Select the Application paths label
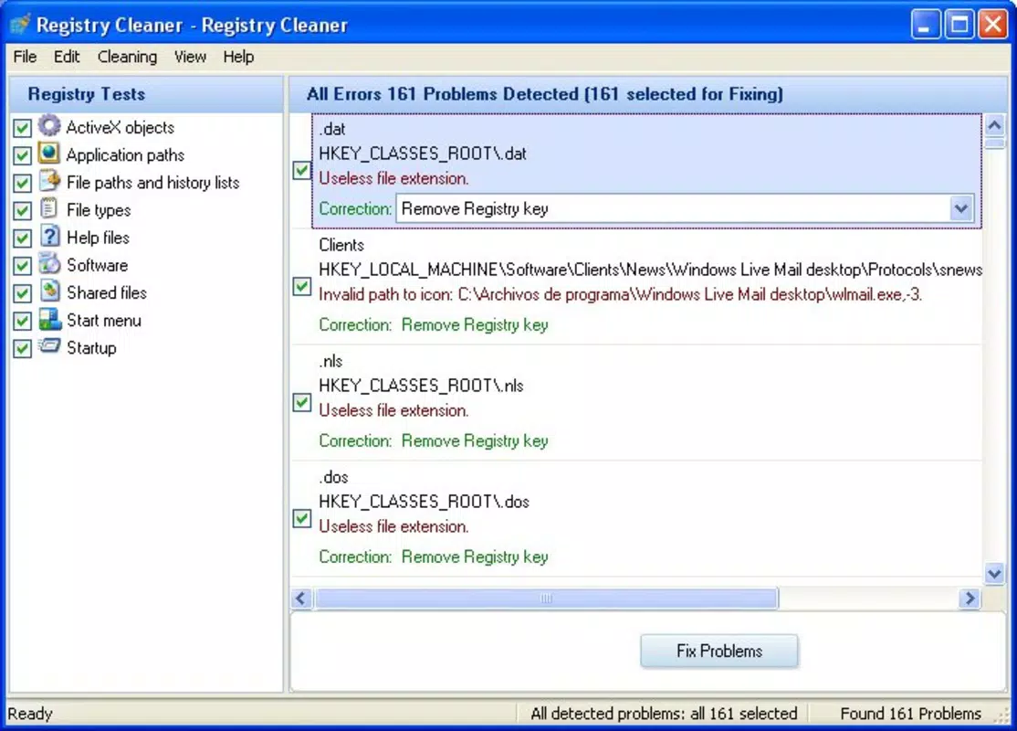The width and height of the screenshot is (1017, 731). click(x=125, y=156)
